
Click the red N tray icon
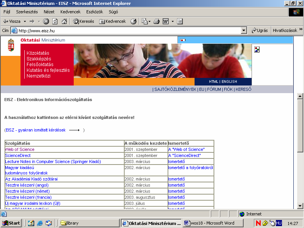coord(258,223)
